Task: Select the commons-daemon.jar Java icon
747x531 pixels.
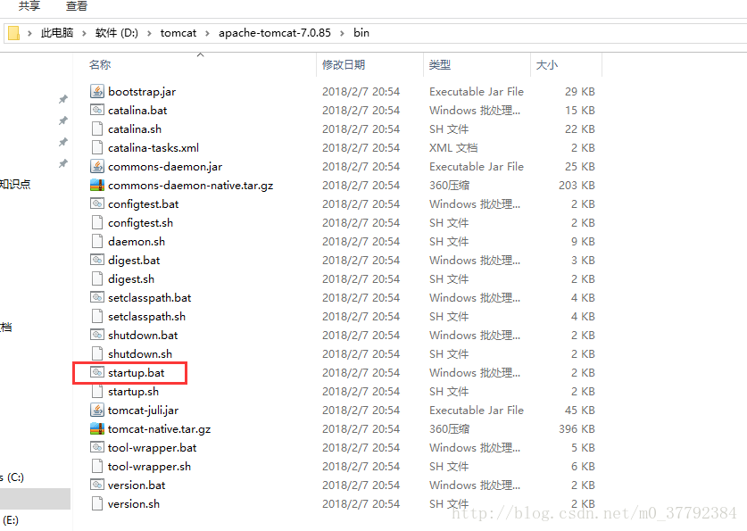Action: pyautogui.click(x=97, y=166)
